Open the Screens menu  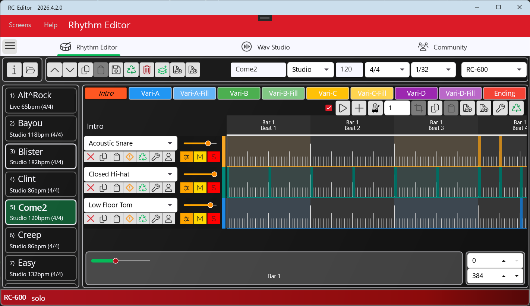pos(20,25)
